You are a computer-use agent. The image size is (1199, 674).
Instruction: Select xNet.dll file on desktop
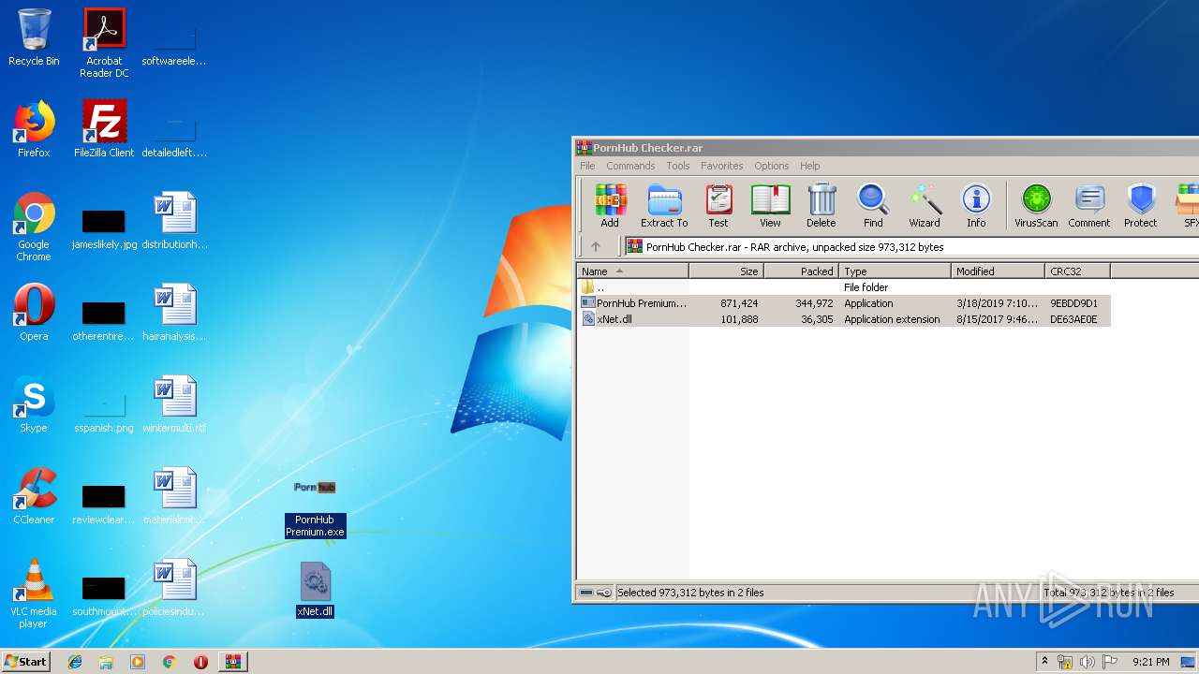[x=315, y=591]
